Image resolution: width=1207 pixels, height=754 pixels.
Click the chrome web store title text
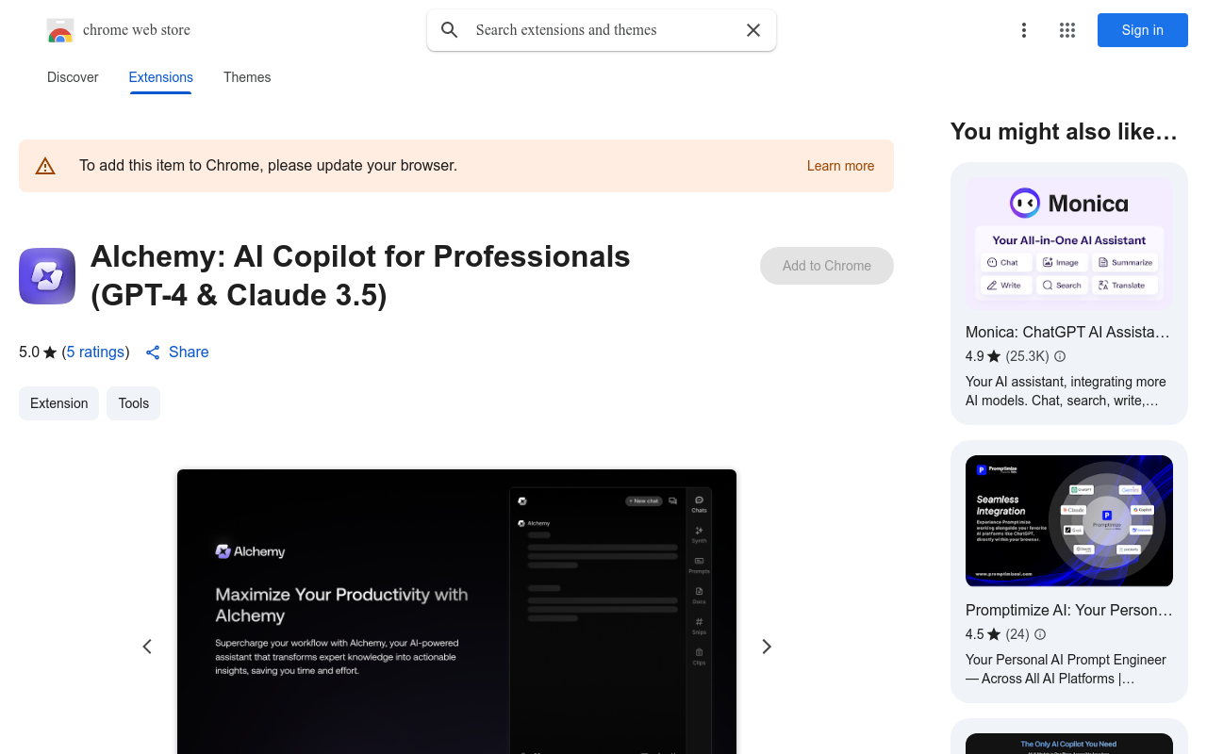coord(137,30)
